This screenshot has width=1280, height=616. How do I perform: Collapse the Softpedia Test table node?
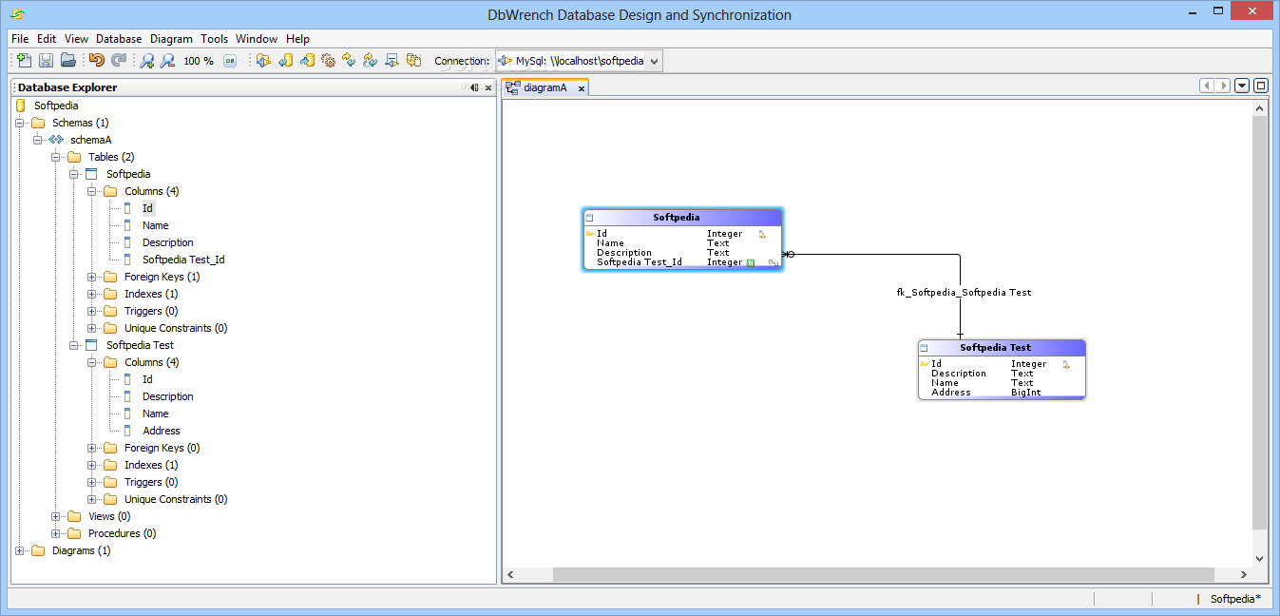point(74,345)
